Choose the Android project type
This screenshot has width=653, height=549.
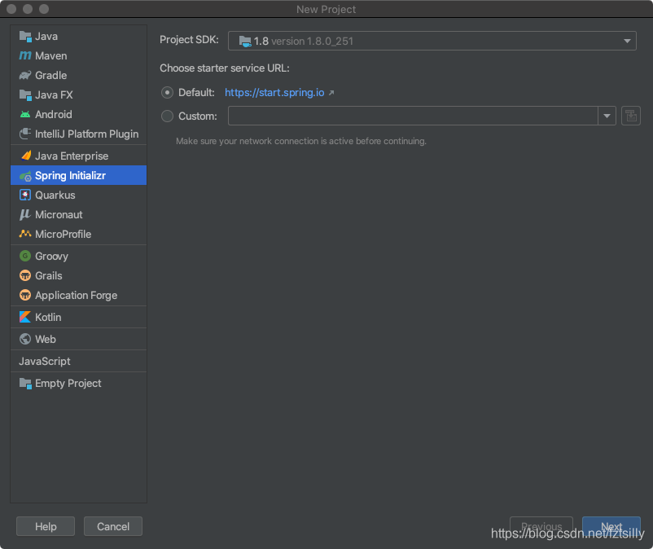(78, 115)
